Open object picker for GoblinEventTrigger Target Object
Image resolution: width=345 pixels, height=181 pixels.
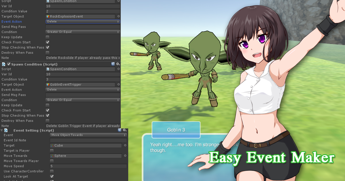click(x=119, y=84)
